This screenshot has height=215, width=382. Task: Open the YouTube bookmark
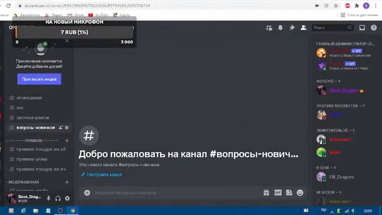[x=98, y=15]
